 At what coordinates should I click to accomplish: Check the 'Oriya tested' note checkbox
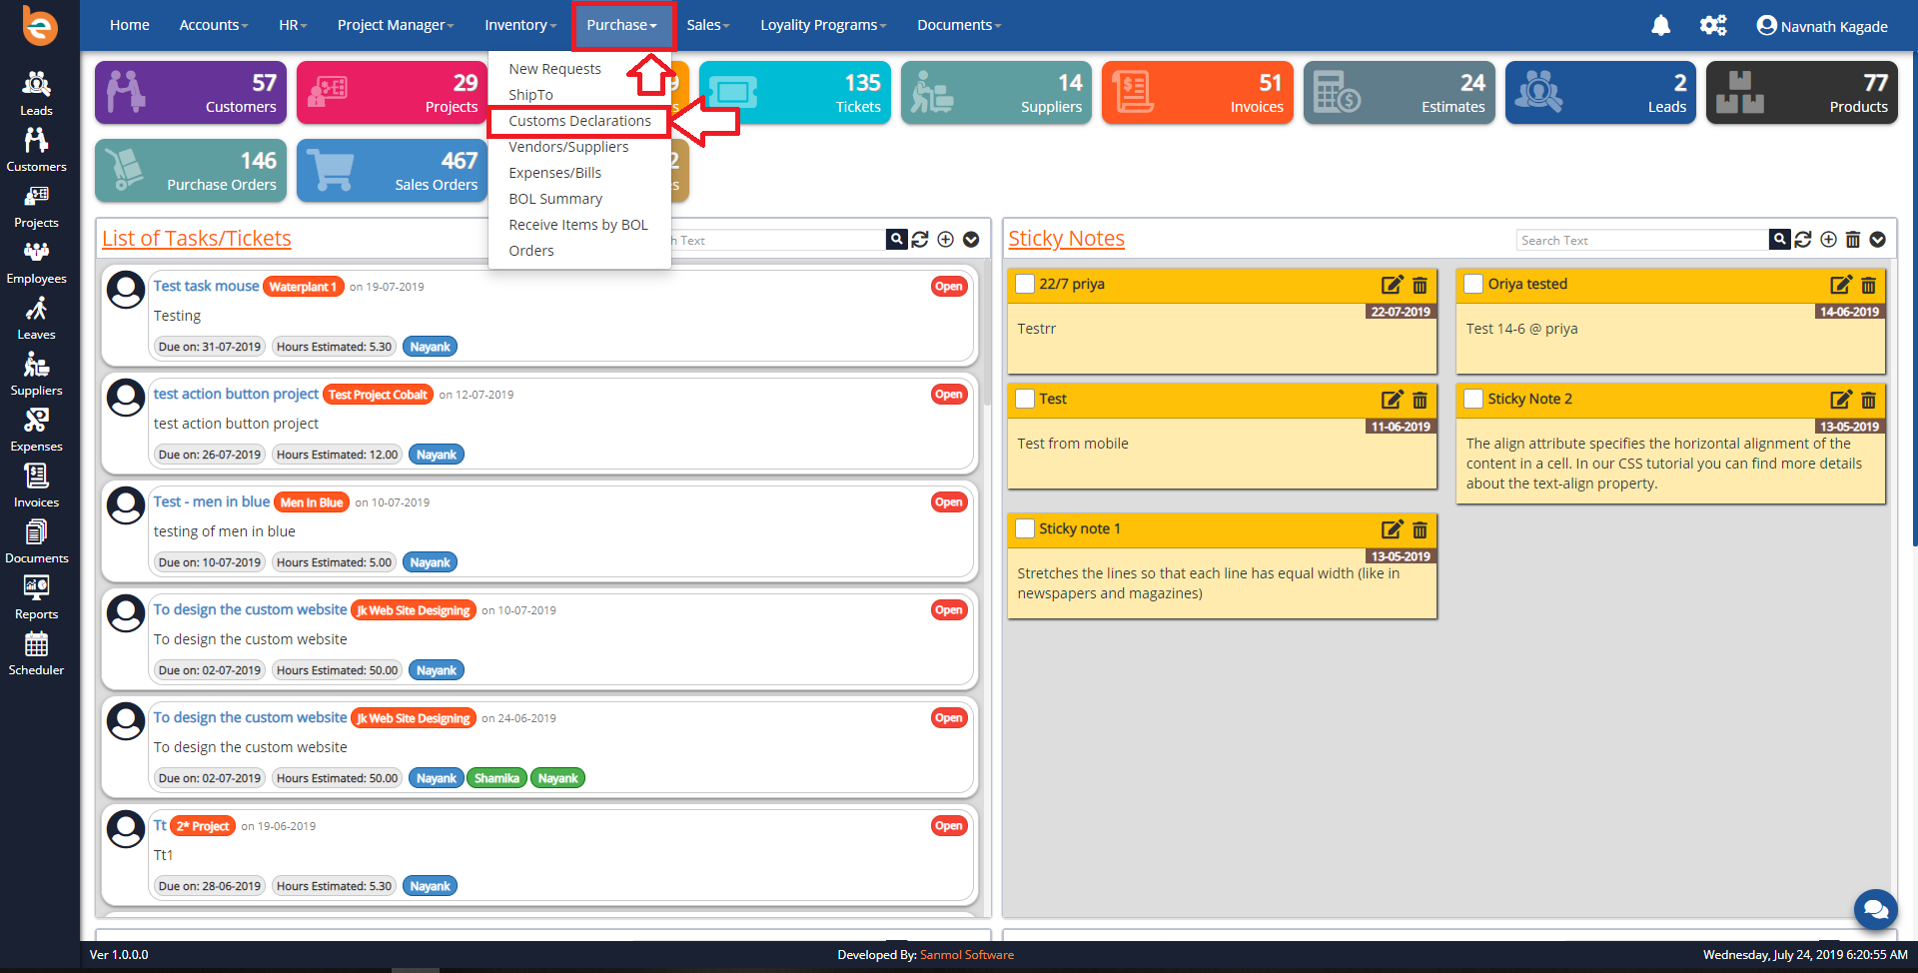pyautogui.click(x=1472, y=284)
